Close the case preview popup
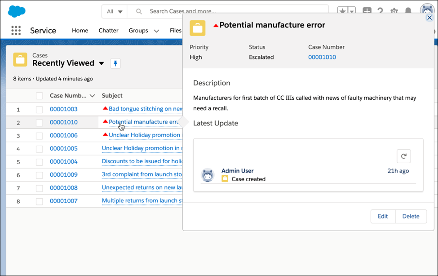438x276 pixels. [x=429, y=18]
